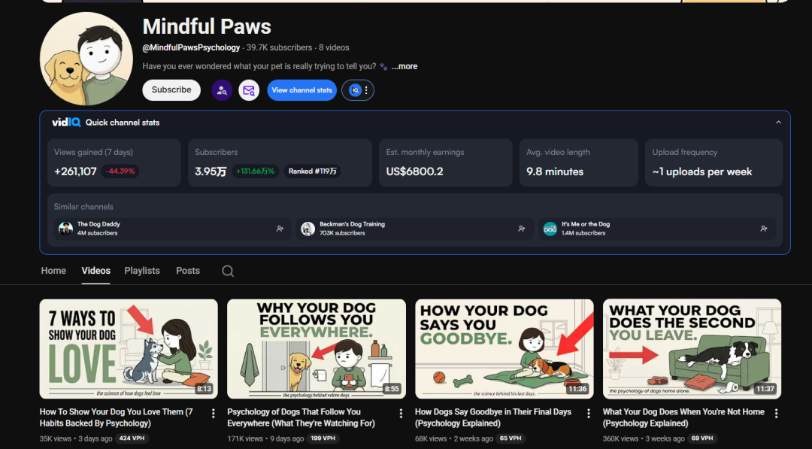The width and height of the screenshot is (812, 449).
Task: Click the pink envelope search icon
Action: pyautogui.click(x=249, y=90)
